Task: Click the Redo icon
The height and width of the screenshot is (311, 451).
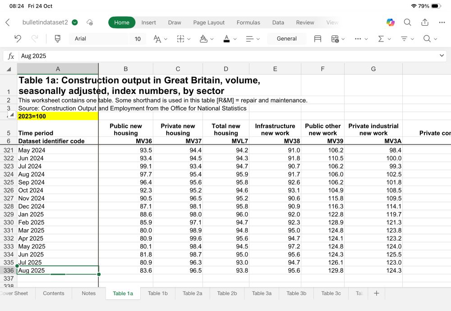Action: (x=34, y=39)
